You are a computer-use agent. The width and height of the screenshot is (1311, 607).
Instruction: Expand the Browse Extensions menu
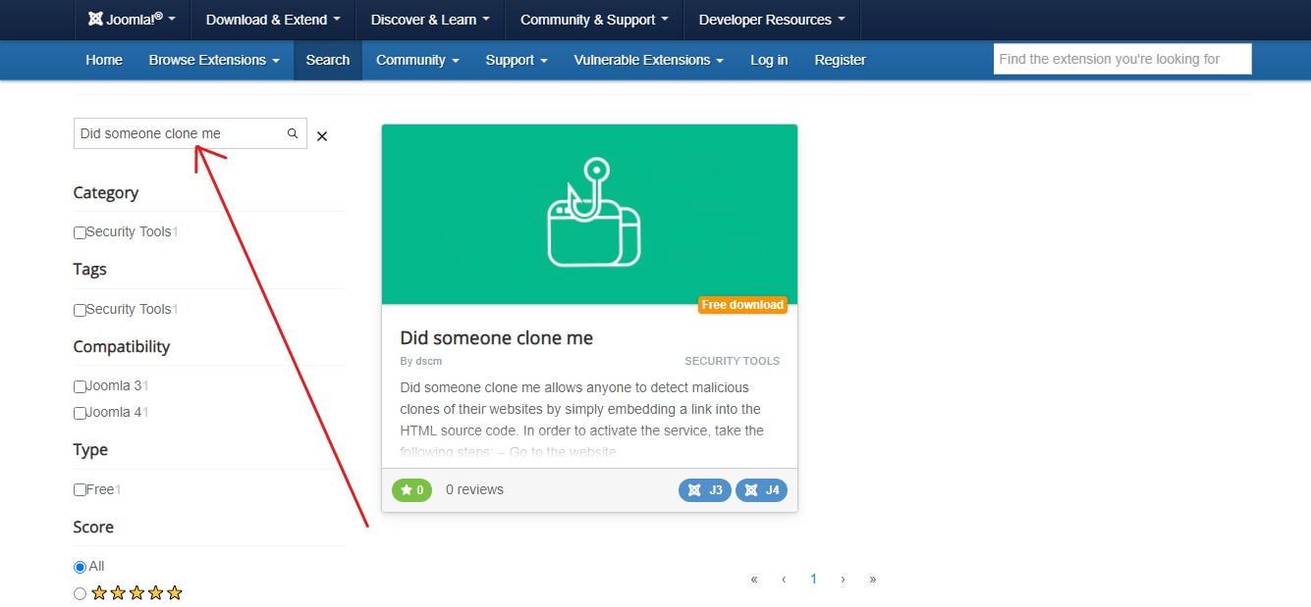click(x=214, y=60)
